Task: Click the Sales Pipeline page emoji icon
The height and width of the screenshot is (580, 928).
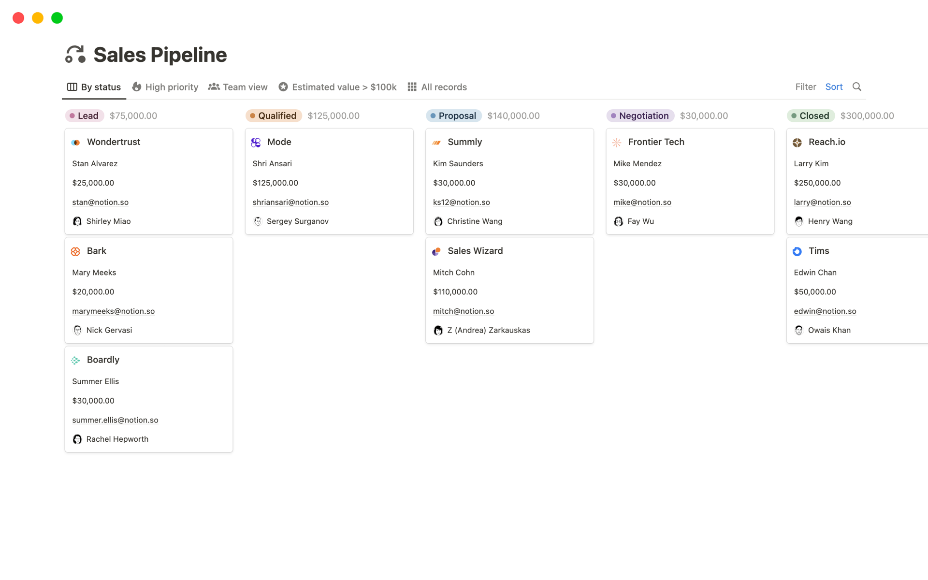Action: pos(76,54)
